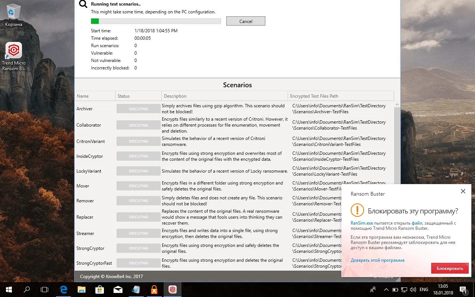
Task: Click the EXECUTING status for Collaborator
Action: point(138,125)
